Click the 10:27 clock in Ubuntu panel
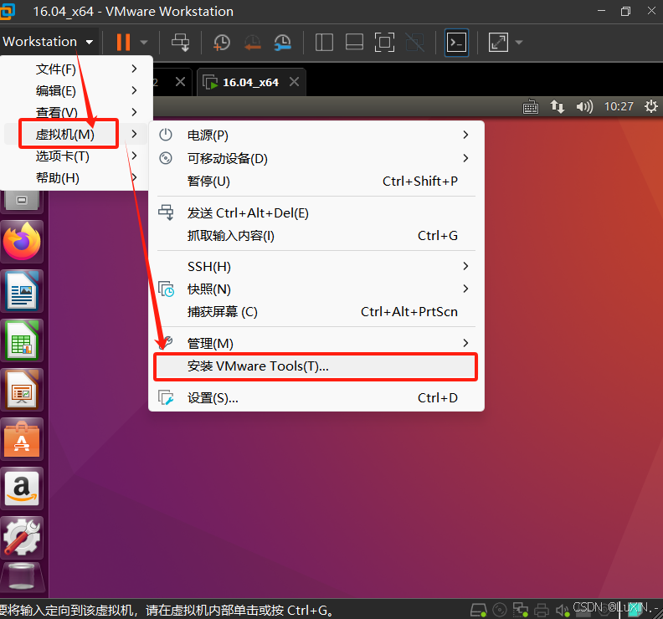Image resolution: width=663 pixels, height=619 pixels. click(x=619, y=106)
